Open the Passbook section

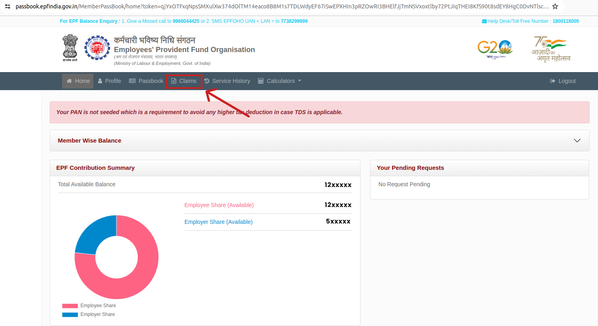pyautogui.click(x=146, y=81)
